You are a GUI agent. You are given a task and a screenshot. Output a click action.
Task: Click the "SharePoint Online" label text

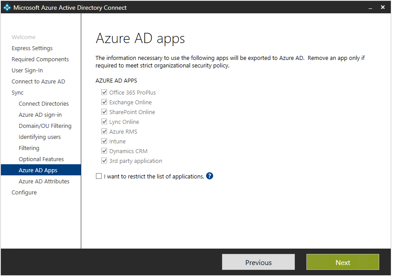(x=132, y=112)
